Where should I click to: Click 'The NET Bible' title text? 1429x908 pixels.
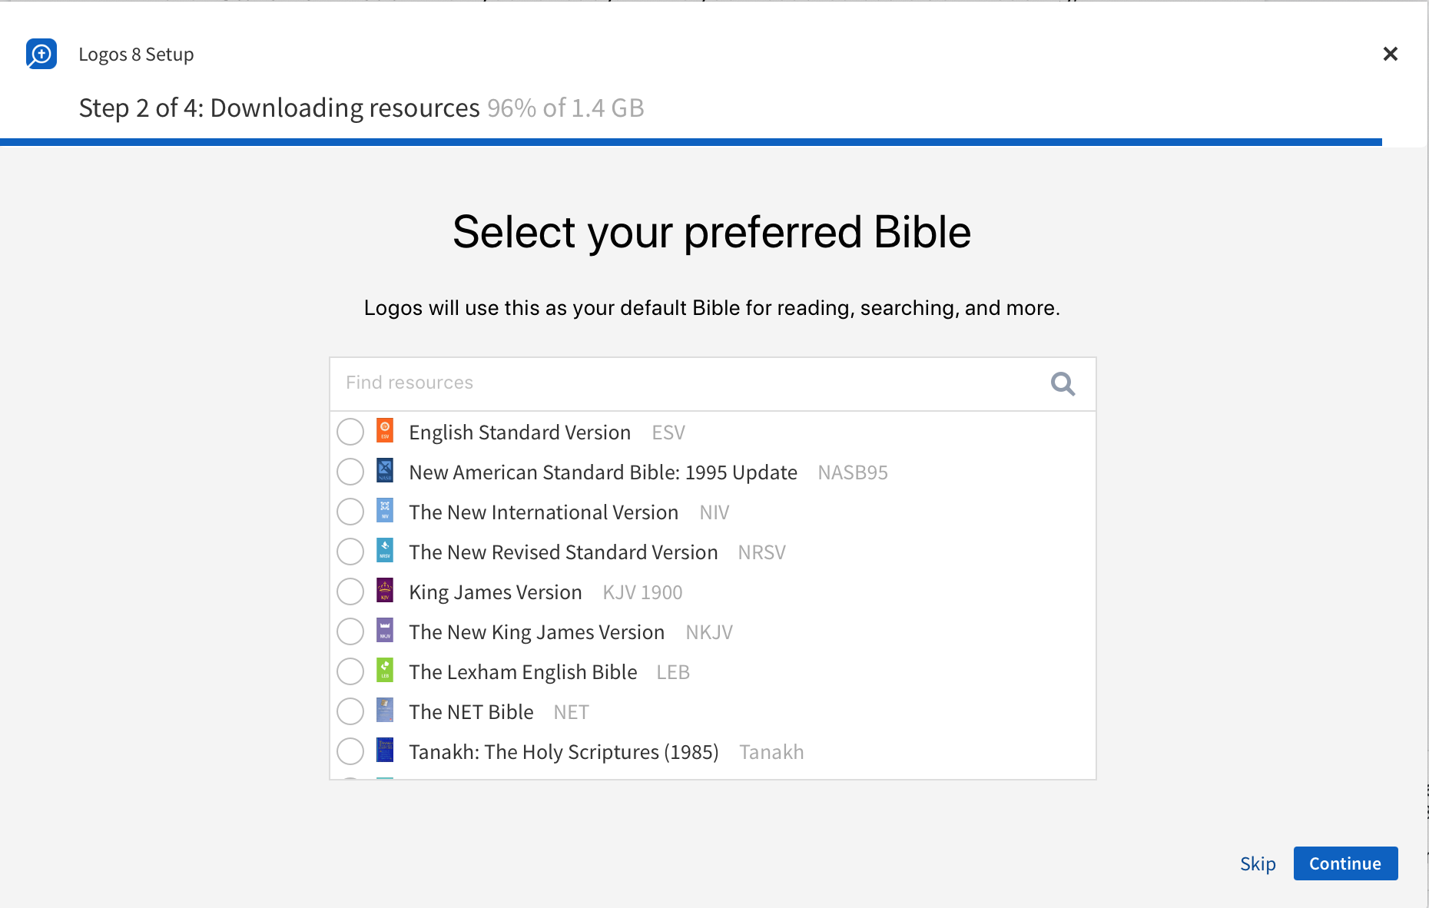tap(471, 712)
